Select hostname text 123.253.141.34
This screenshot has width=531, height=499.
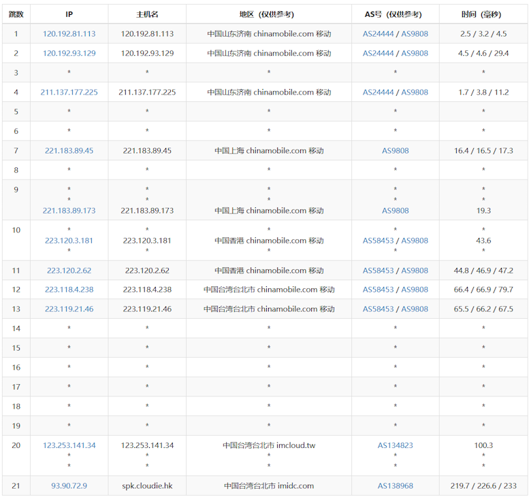point(147,445)
